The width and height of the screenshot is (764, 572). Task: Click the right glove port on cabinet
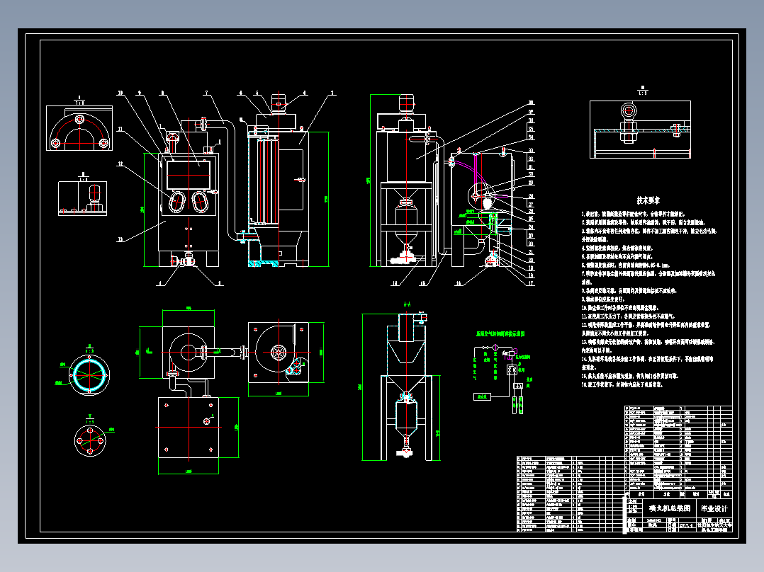[x=200, y=201]
